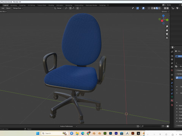Image resolution: width=182 pixels, height=136 pixels.
Task: Click the pan hand icon in the viewport
Action: pyautogui.click(x=167, y=30)
